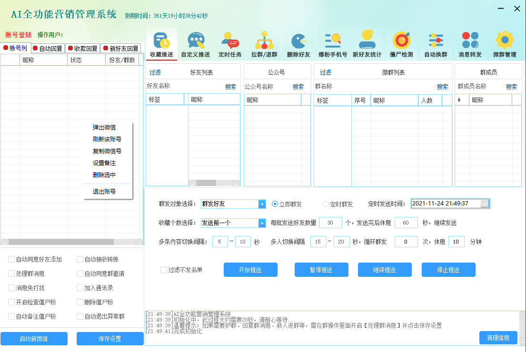Choose 弹出微信 from context menu
Screen dimensions: 526x352
(104, 127)
